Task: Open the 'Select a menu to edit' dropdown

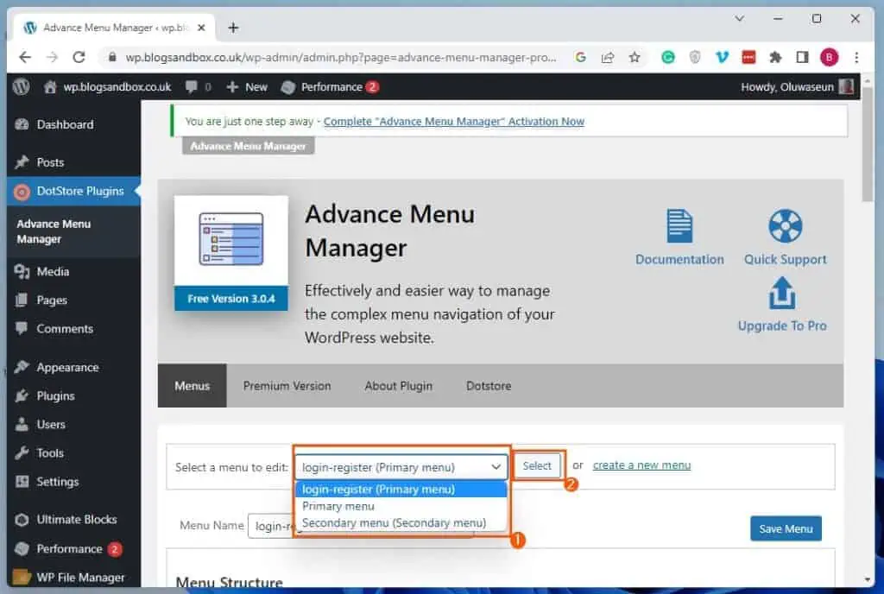Action: pos(400,466)
